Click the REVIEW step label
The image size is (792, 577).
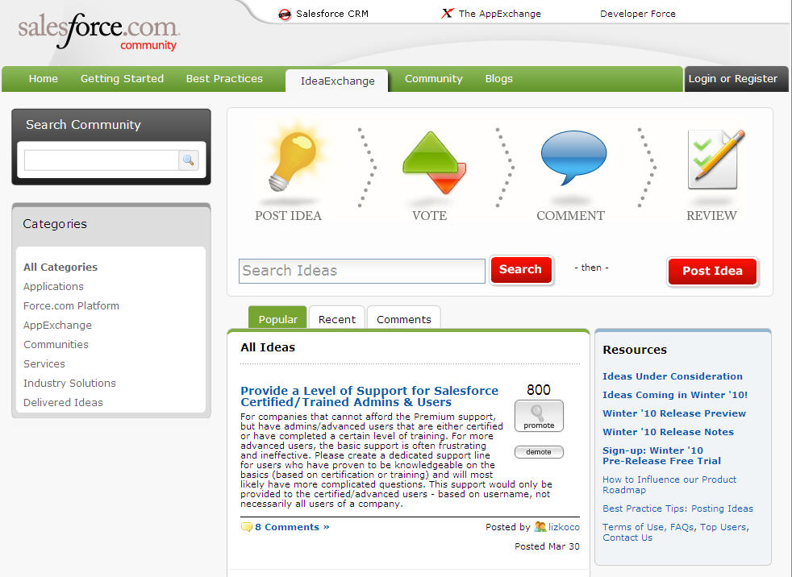click(711, 215)
